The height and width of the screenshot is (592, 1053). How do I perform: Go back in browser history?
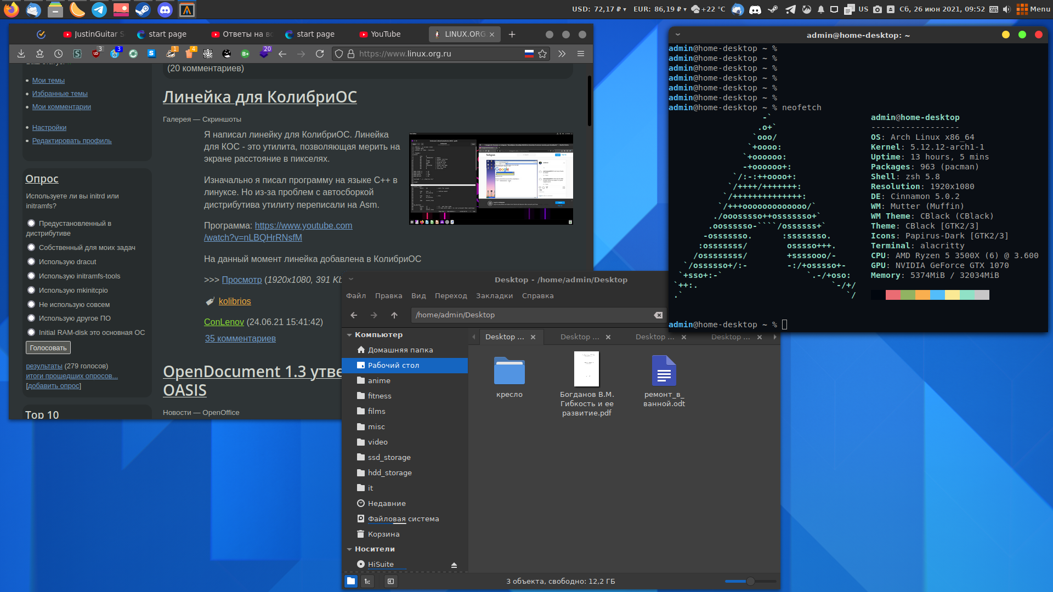[x=282, y=54]
